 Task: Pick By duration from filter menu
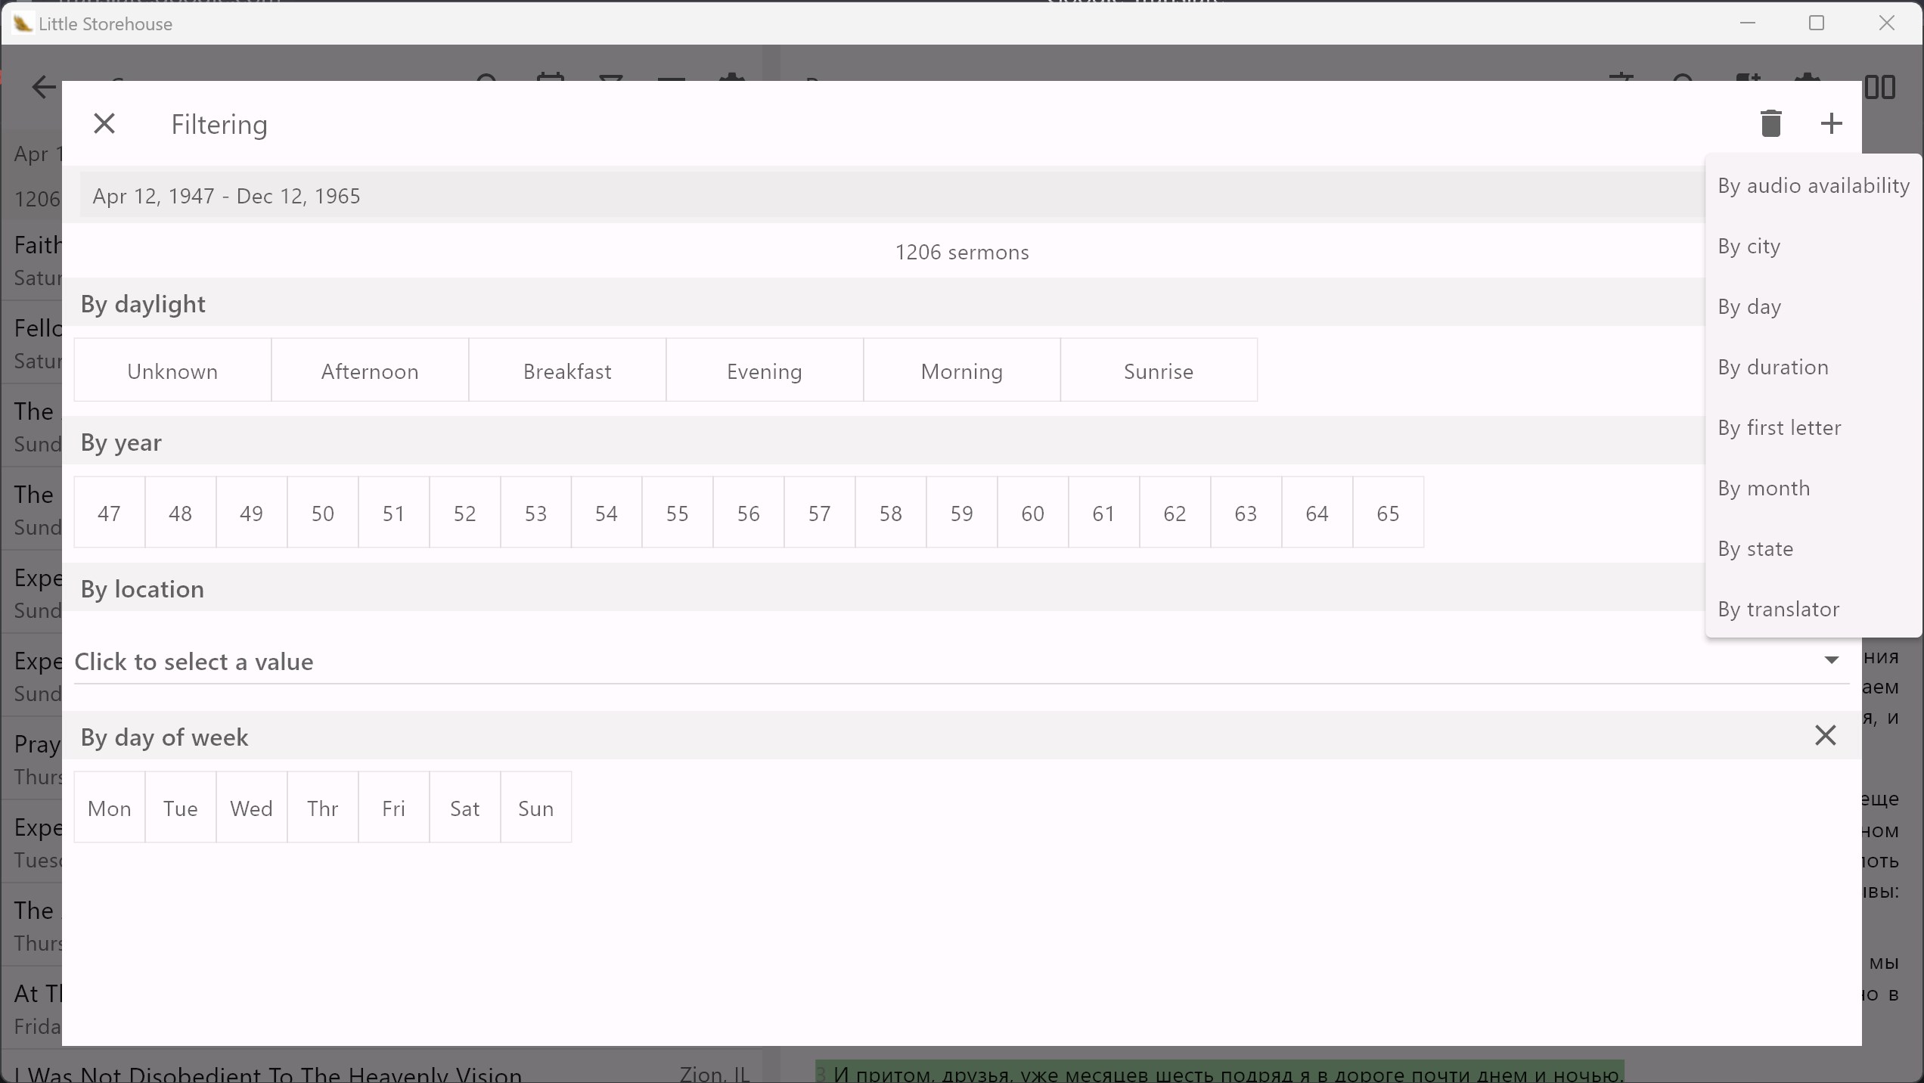pos(1773,368)
